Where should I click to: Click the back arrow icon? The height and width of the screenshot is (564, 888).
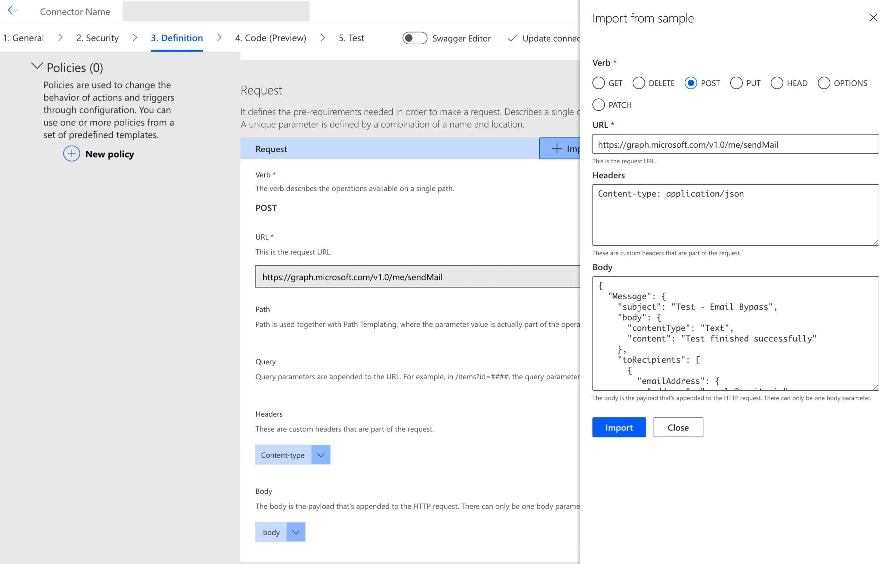[x=12, y=11]
